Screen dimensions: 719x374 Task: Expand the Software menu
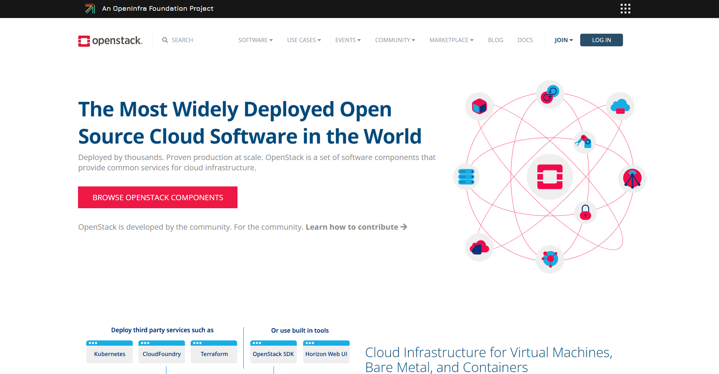coord(255,40)
